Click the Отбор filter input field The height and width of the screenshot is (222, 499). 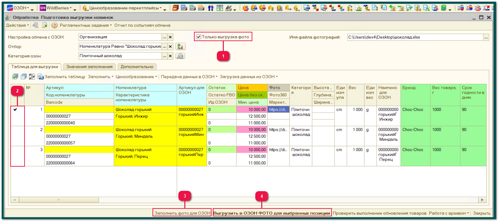click(x=120, y=46)
